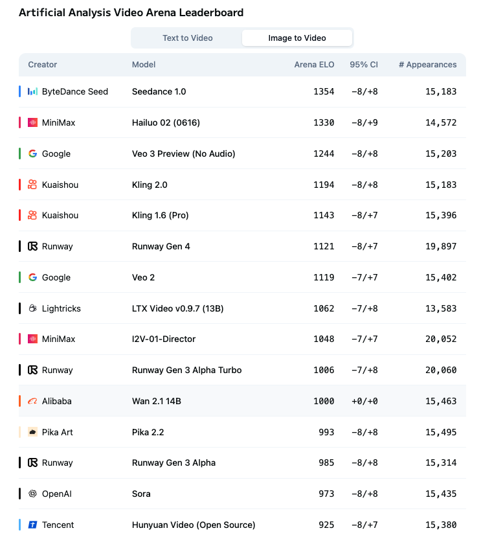Click the Lightricks logo icon

pyautogui.click(x=32, y=308)
